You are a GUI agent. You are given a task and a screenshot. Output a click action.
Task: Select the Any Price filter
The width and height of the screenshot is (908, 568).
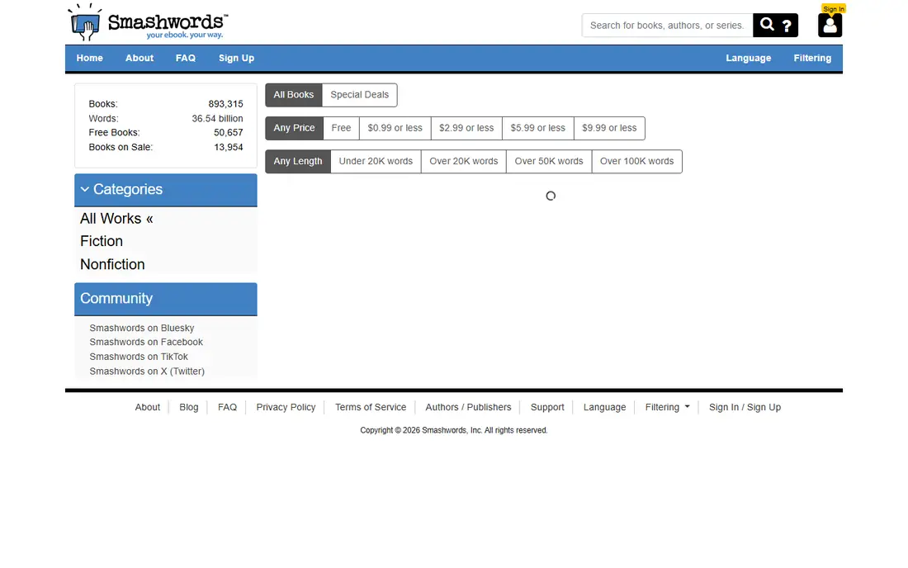tap(294, 128)
